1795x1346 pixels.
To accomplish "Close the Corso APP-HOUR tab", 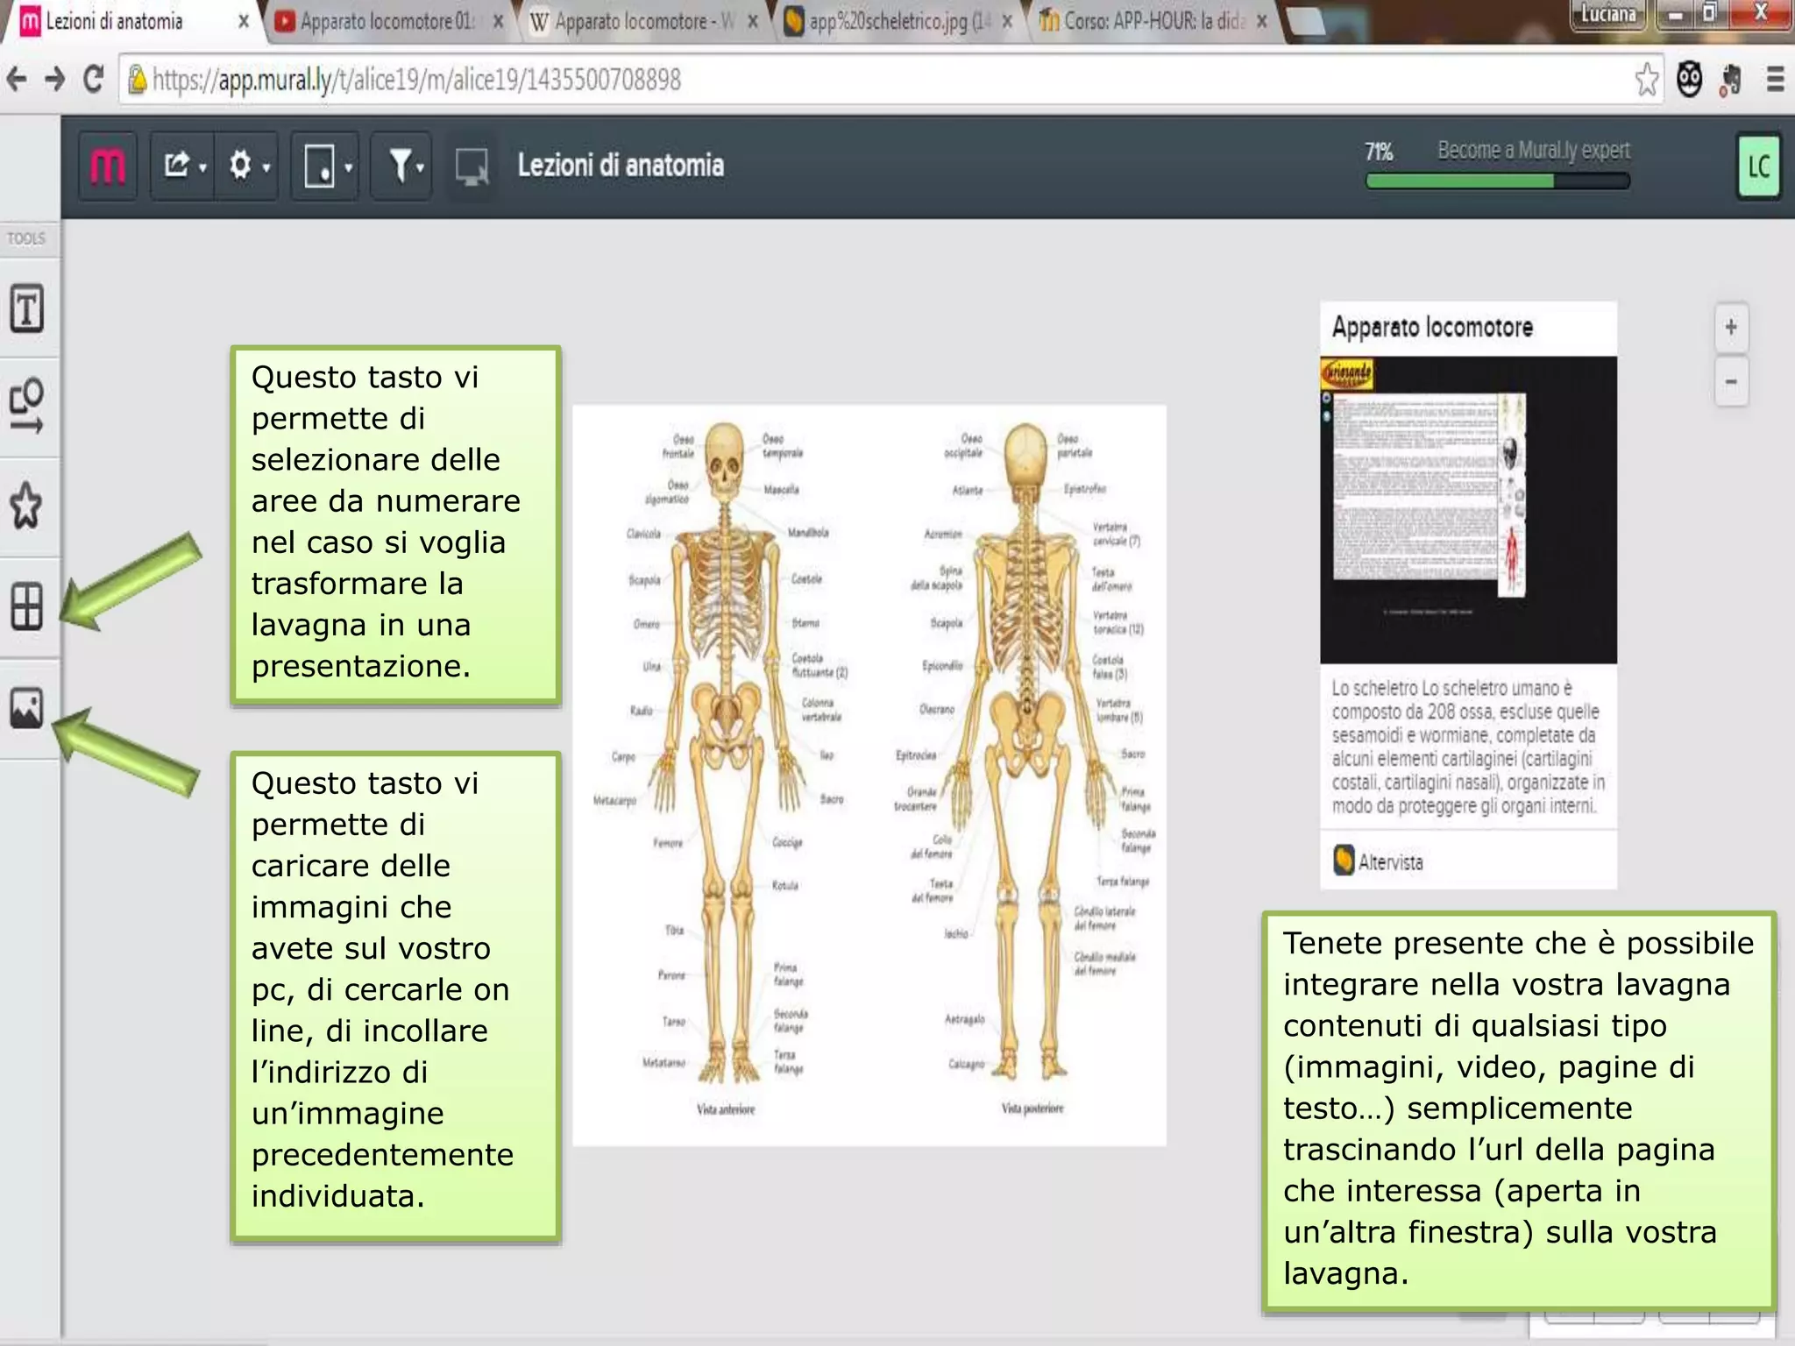I will (1262, 22).
